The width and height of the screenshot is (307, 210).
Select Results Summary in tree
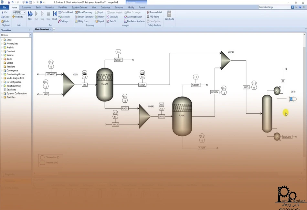14,86
